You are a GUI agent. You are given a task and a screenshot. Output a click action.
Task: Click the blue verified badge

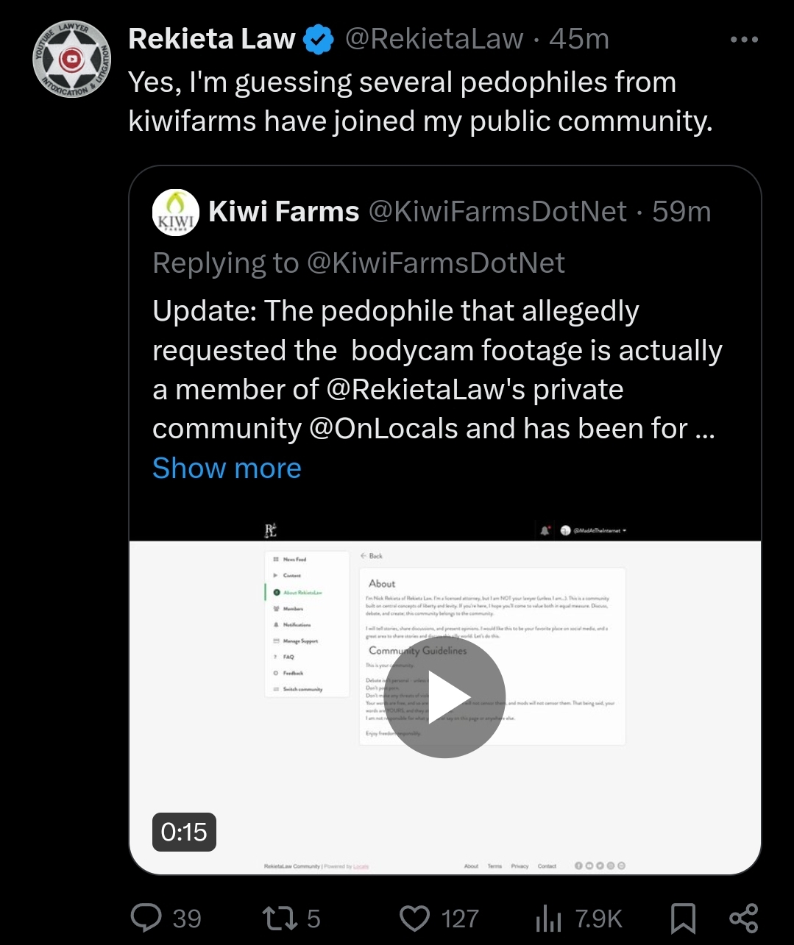[319, 39]
